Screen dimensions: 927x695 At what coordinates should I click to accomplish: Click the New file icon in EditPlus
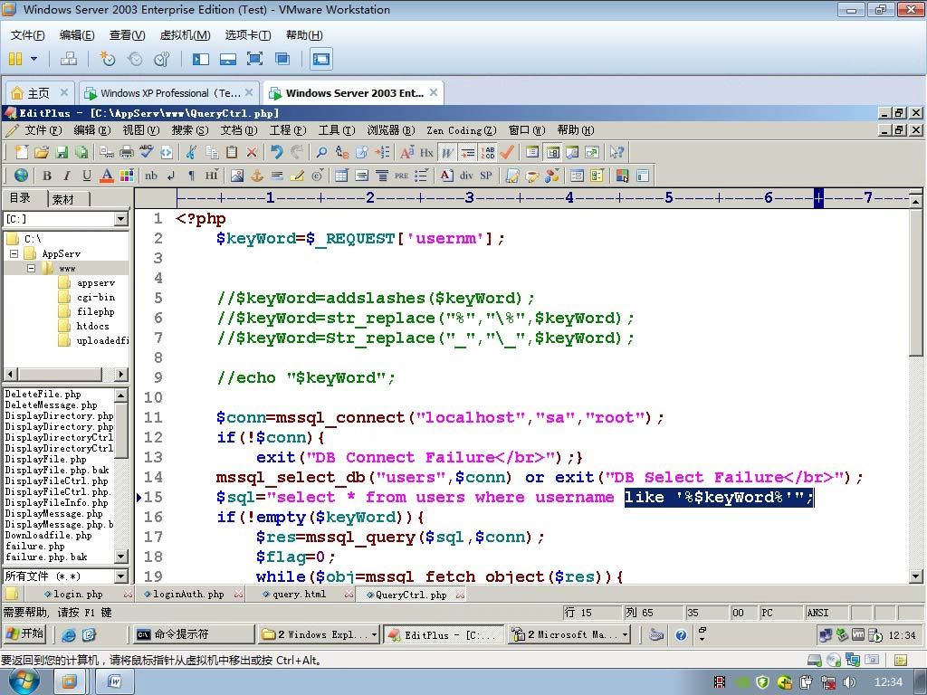[22, 152]
